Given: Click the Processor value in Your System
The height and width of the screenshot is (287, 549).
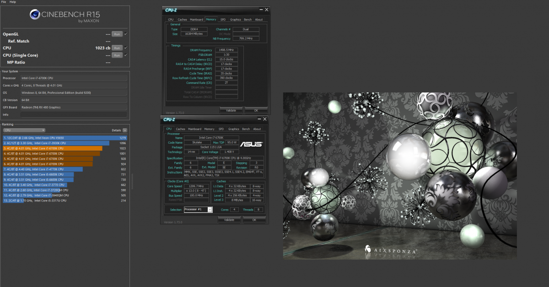Looking at the screenshot, I should pyautogui.click(x=74, y=78).
